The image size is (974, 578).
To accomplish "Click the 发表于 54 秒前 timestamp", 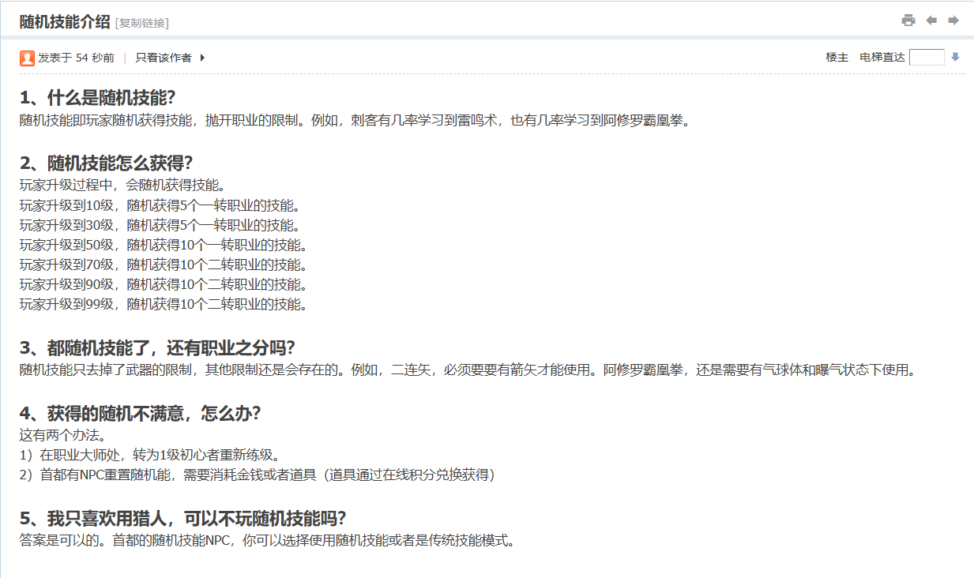I will click(76, 58).
